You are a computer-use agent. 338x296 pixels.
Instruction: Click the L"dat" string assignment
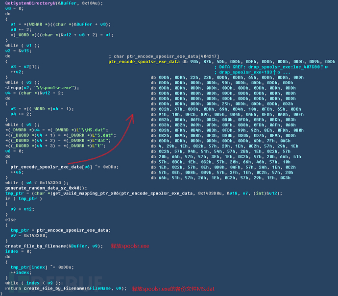[58, 141]
